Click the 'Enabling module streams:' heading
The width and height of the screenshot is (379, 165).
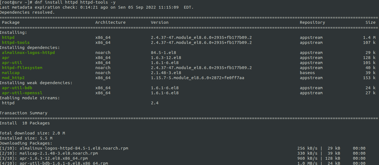click(x=30, y=98)
